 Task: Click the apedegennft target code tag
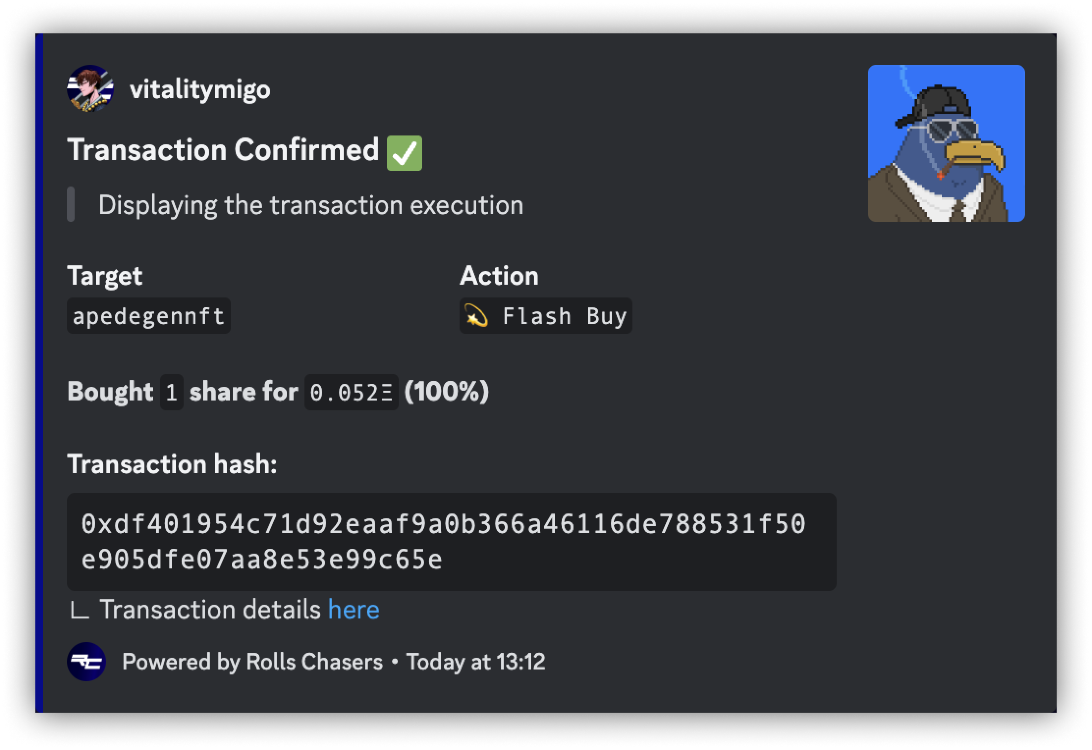pyautogui.click(x=148, y=316)
